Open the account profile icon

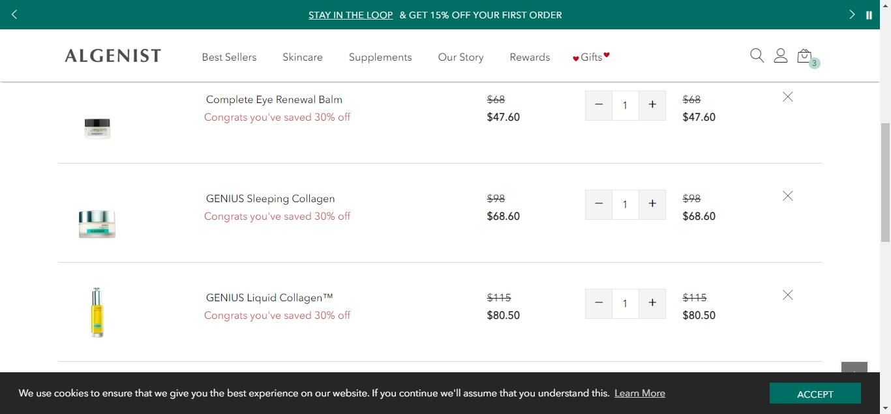780,55
